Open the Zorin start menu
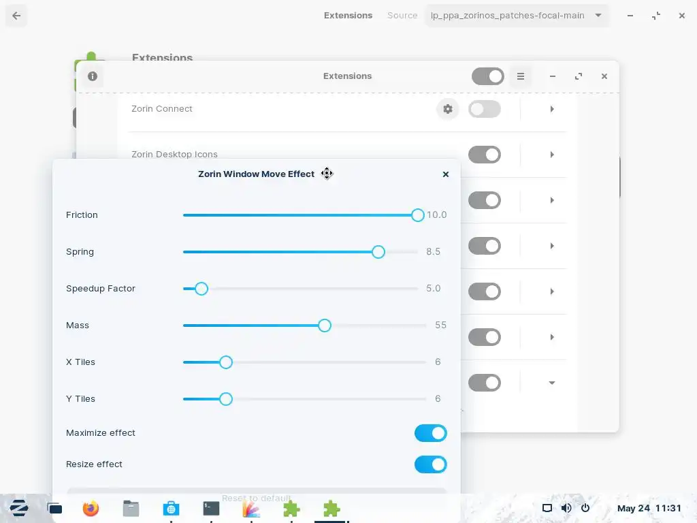The height and width of the screenshot is (523, 697). tap(18, 508)
